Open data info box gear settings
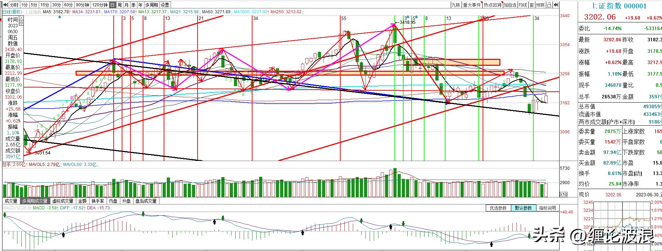 (x=21, y=23)
